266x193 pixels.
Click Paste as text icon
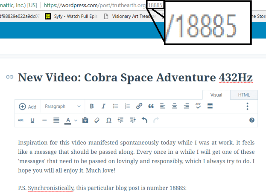pyautogui.click(x=85, y=120)
